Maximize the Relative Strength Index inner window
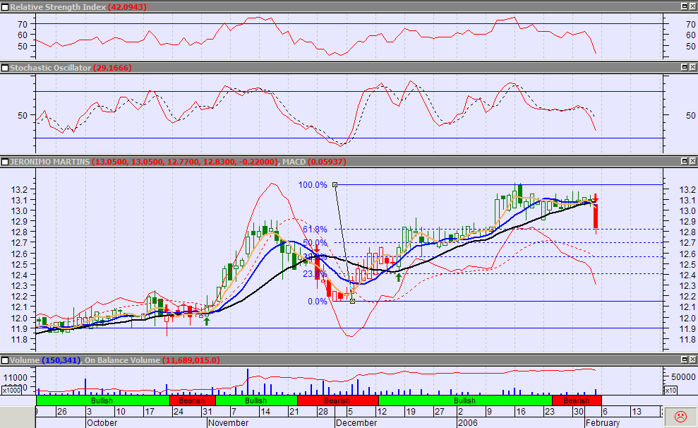The width and height of the screenshot is (698, 428). pyautogui.click(x=685, y=6)
